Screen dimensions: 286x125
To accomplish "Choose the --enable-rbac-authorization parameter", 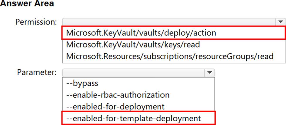I will [x=118, y=95].
